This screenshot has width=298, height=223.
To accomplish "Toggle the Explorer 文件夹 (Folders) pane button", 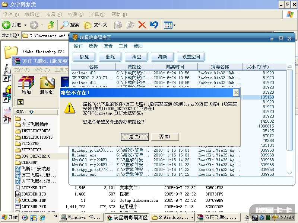I will (96, 25).
